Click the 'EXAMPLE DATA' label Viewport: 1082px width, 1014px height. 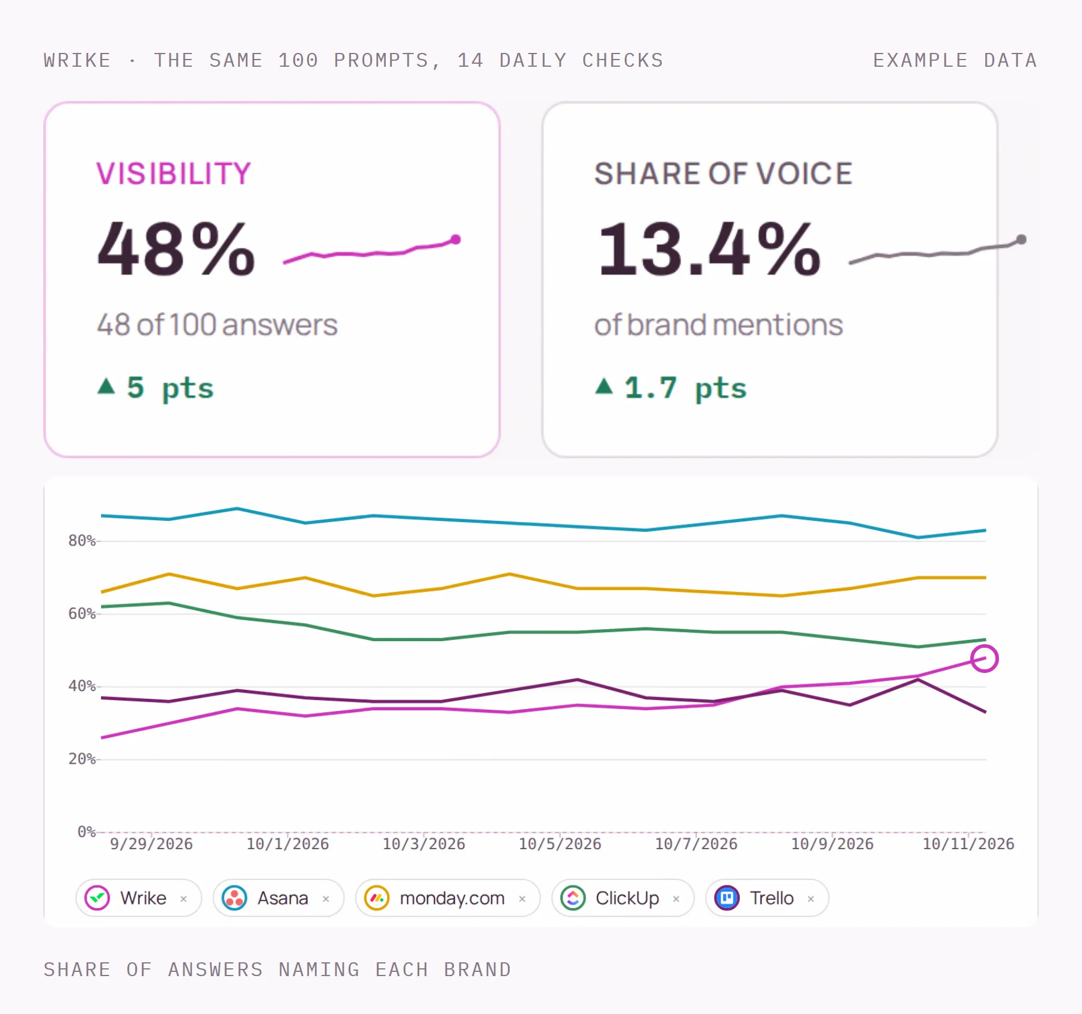[x=955, y=60]
